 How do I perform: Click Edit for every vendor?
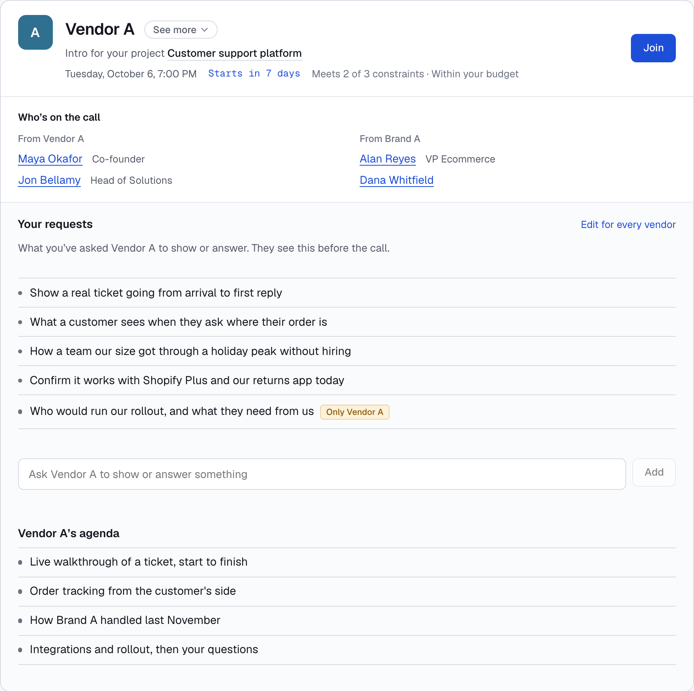point(628,225)
